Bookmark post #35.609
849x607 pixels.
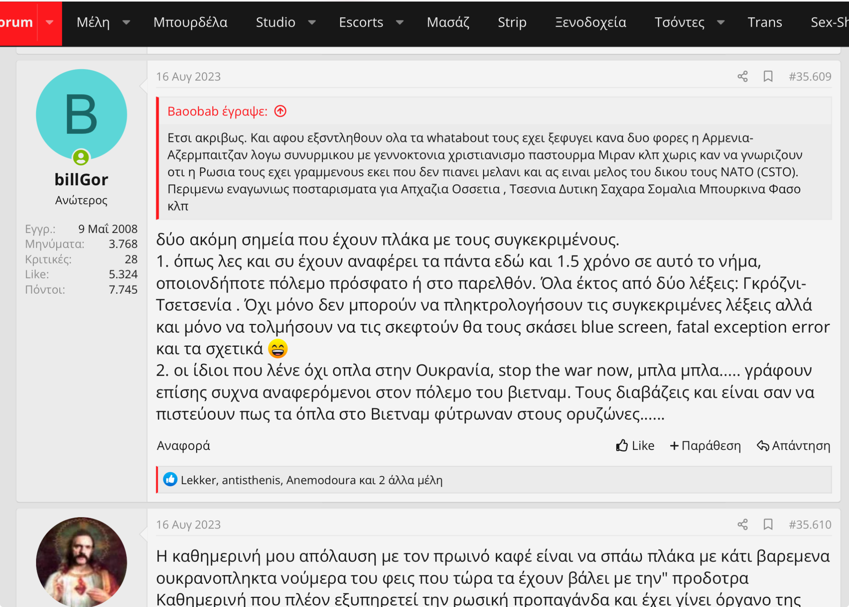[768, 76]
